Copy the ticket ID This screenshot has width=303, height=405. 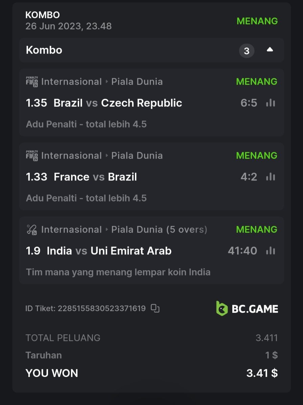pos(155,308)
